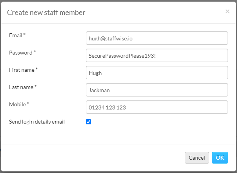Untick the Send login details email checkbox
237x173 pixels.
pos(88,122)
